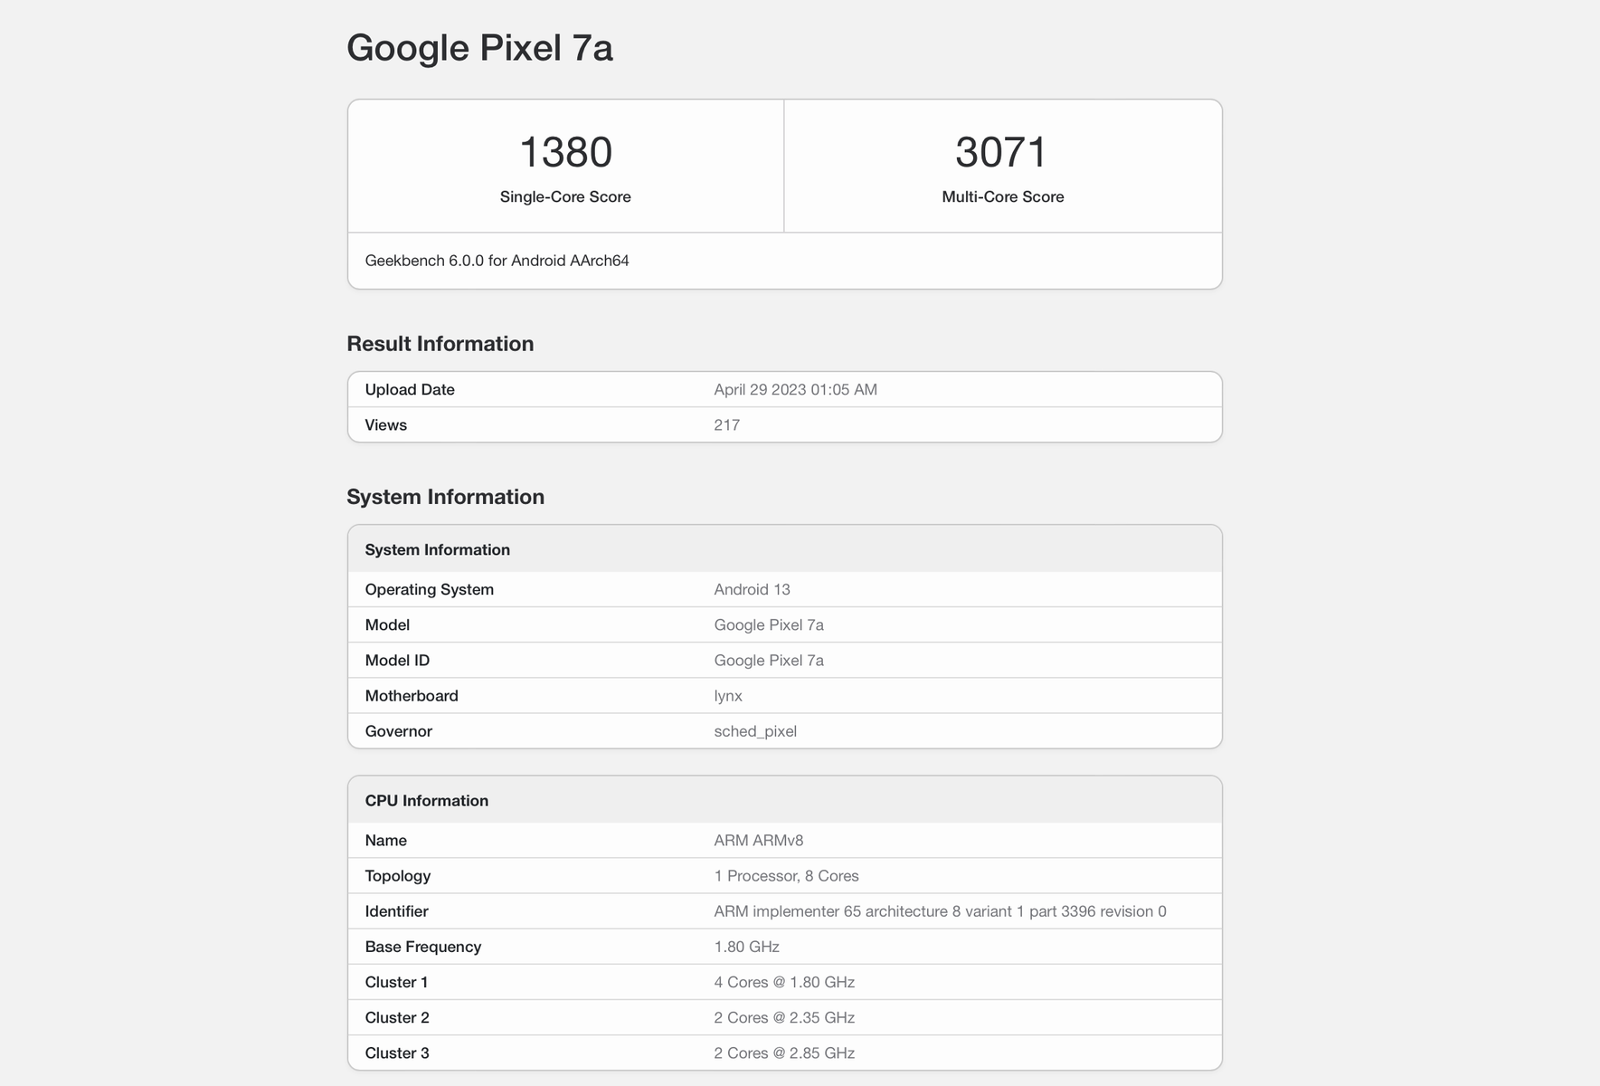Click Geekbench 6.0.0 for Android AArch64 text
Screen dimensions: 1600x1086
(x=497, y=261)
